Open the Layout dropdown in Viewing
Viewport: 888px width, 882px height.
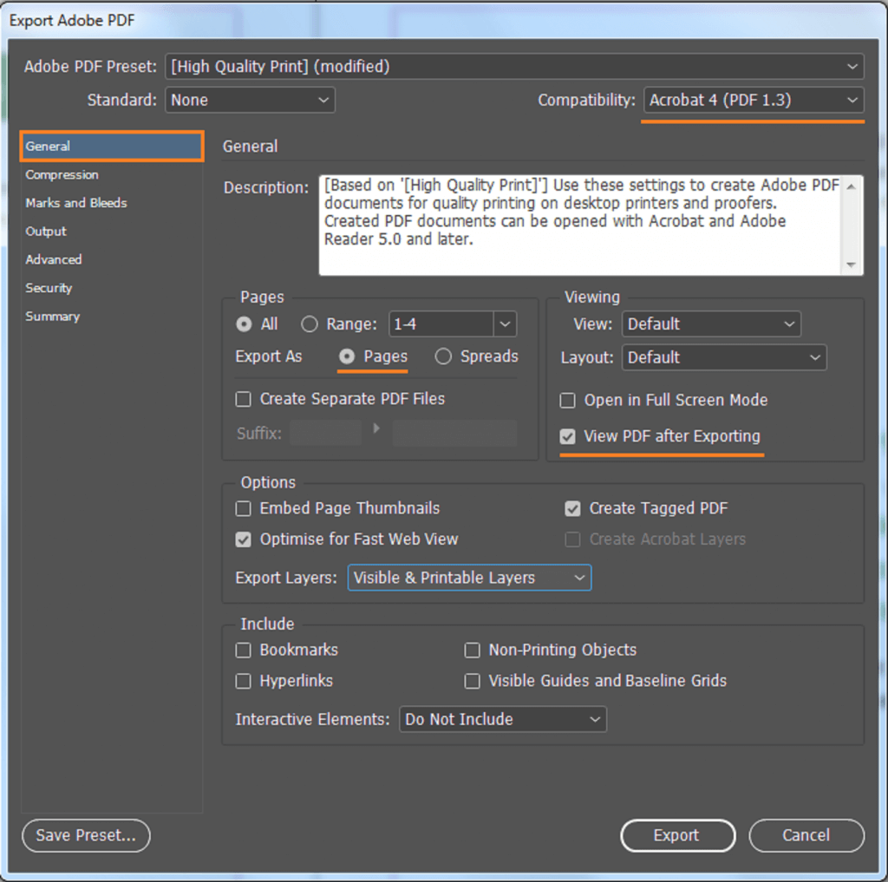tap(724, 357)
